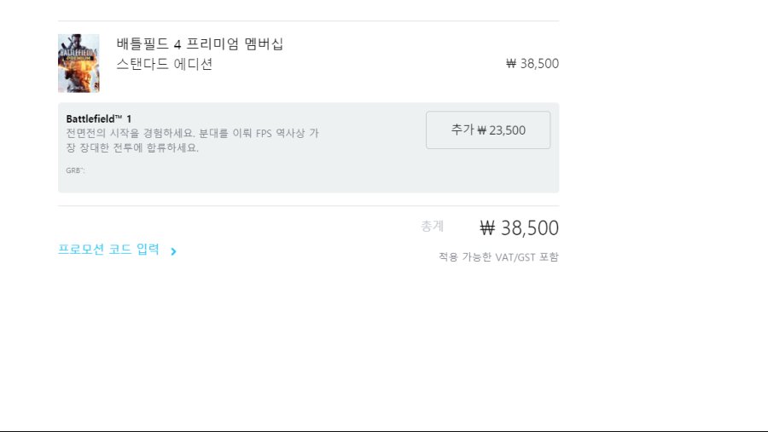Click the large total amount 38,500

tap(529, 228)
